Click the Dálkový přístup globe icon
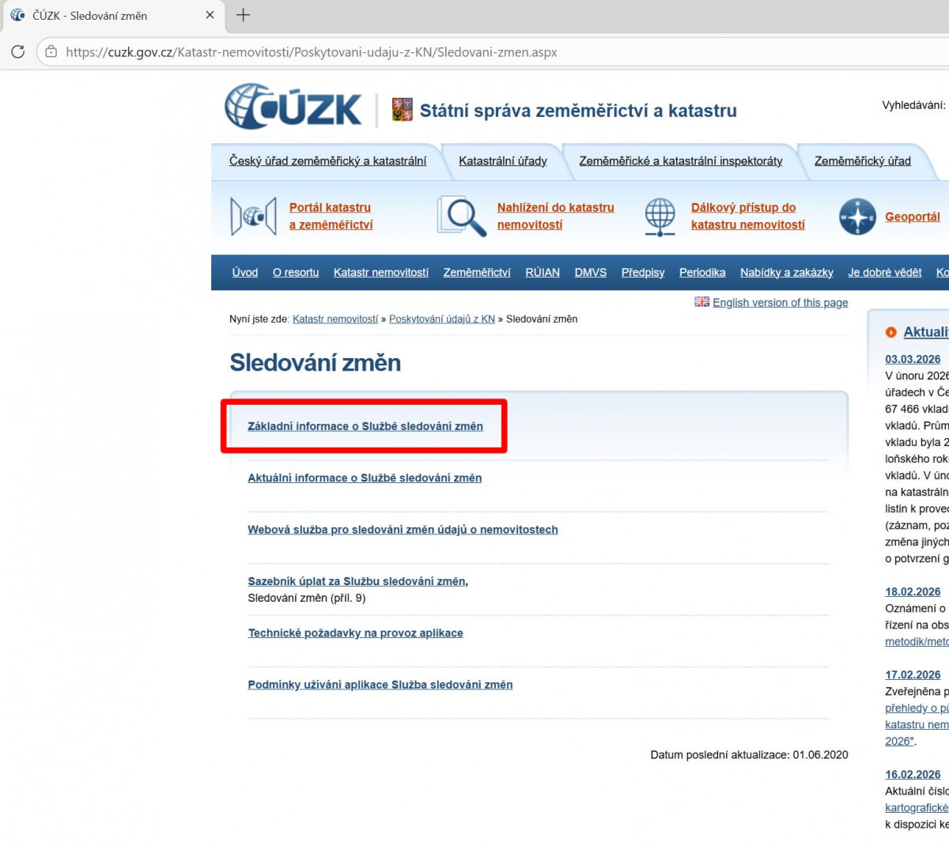The width and height of the screenshot is (949, 846). [660, 216]
